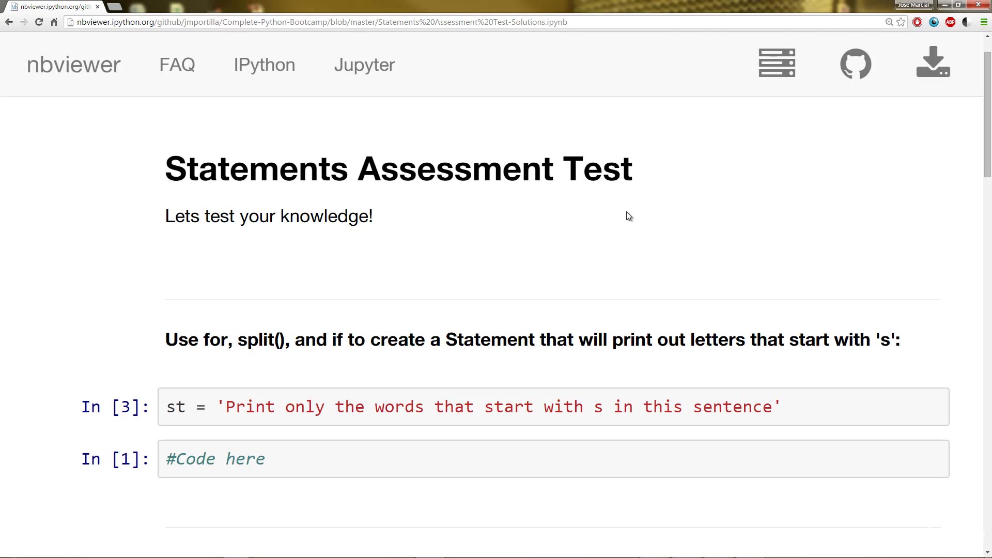Select the IPython nav item
992x558 pixels.
click(x=264, y=65)
